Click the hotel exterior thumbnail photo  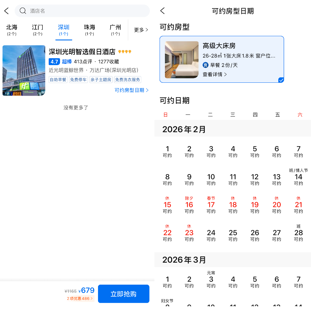(x=24, y=70)
